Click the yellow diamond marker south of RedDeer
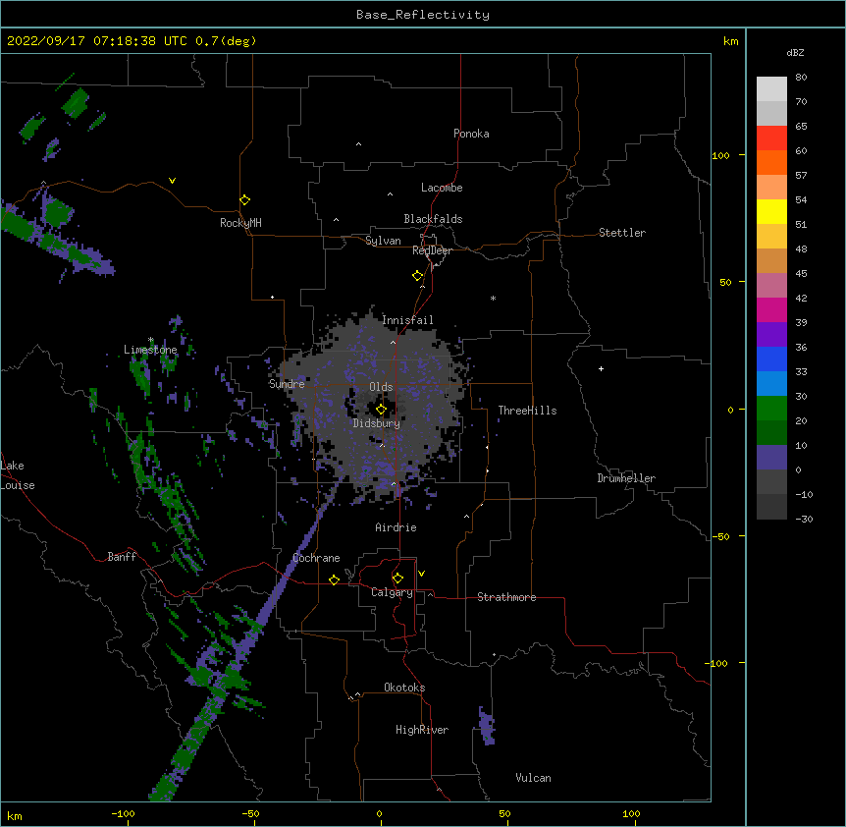This screenshot has width=846, height=827. pyautogui.click(x=418, y=276)
